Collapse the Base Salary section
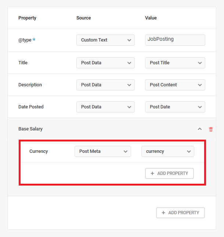224x237 pixels. pyautogui.click(x=200, y=129)
